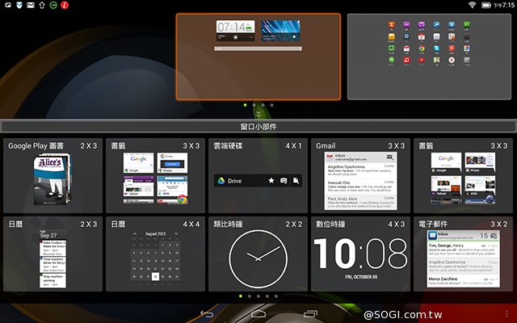Tap the picture notification icon in status bar

pos(8,6)
